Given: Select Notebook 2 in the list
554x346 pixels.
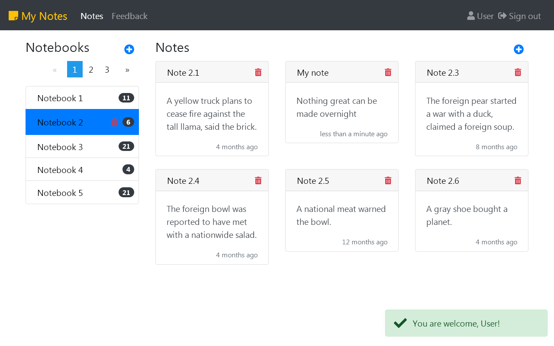Looking at the screenshot, I should [82, 122].
